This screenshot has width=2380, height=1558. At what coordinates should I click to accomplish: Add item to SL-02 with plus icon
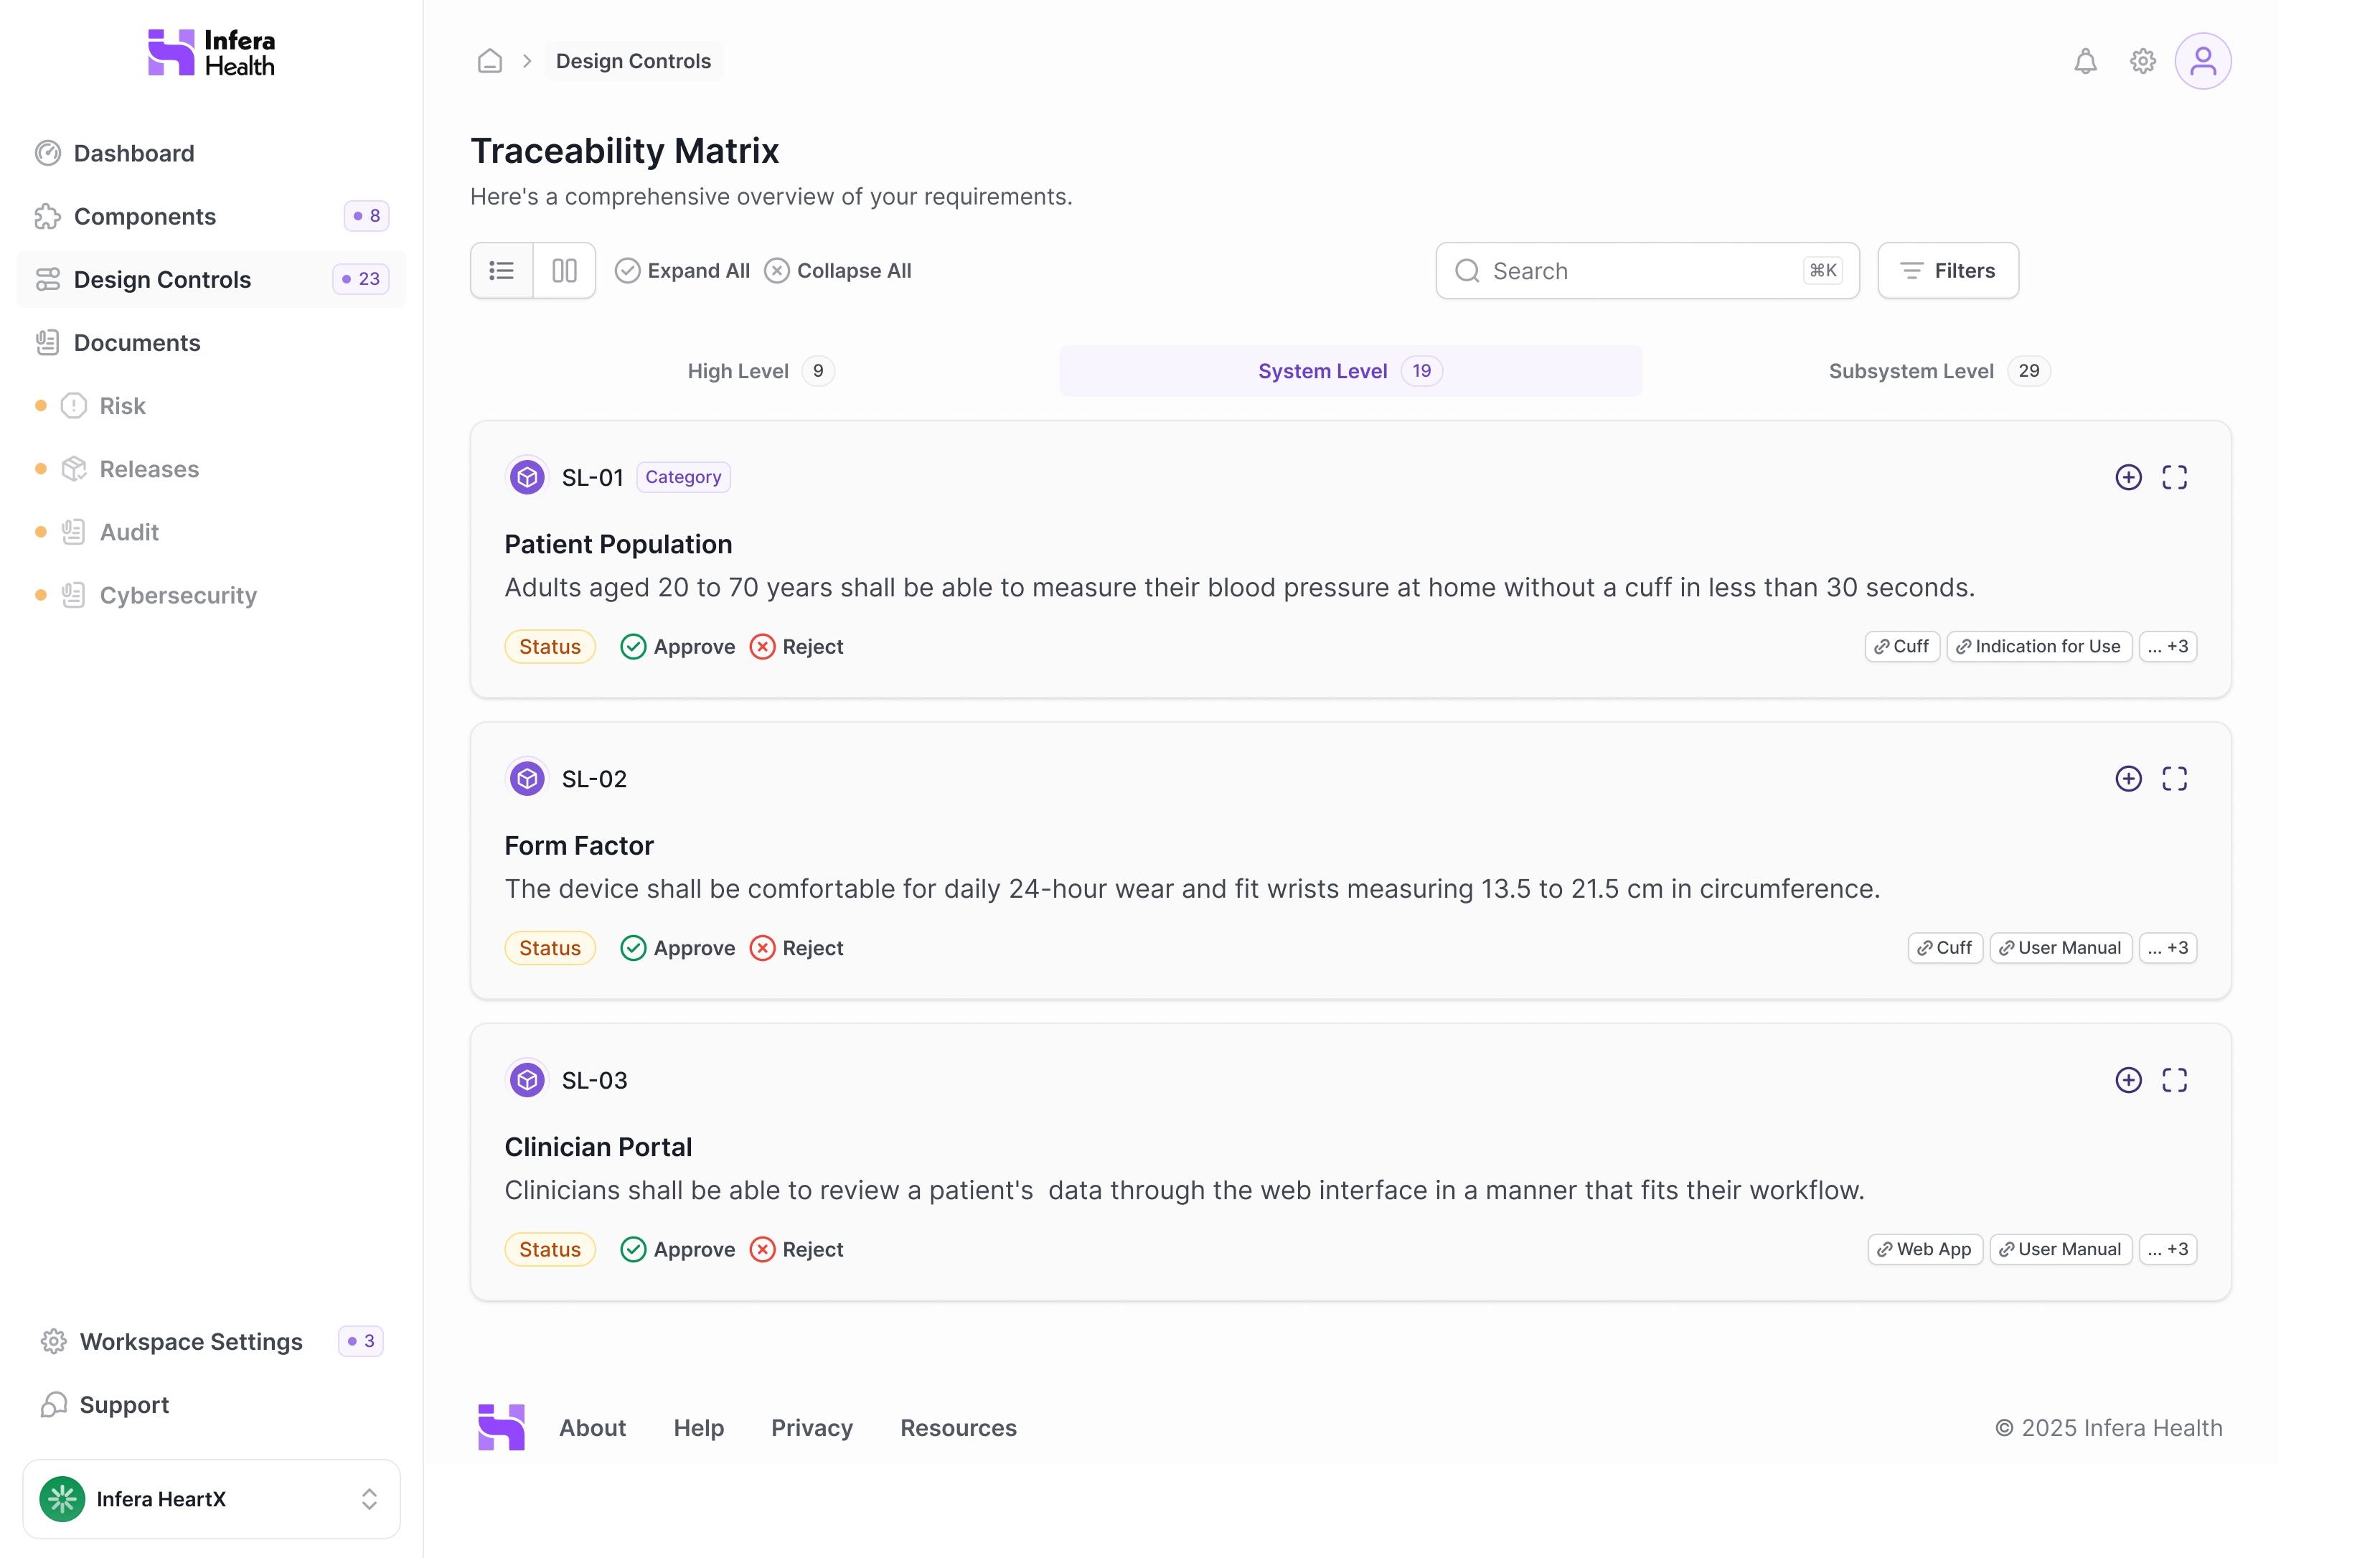[x=2128, y=778]
